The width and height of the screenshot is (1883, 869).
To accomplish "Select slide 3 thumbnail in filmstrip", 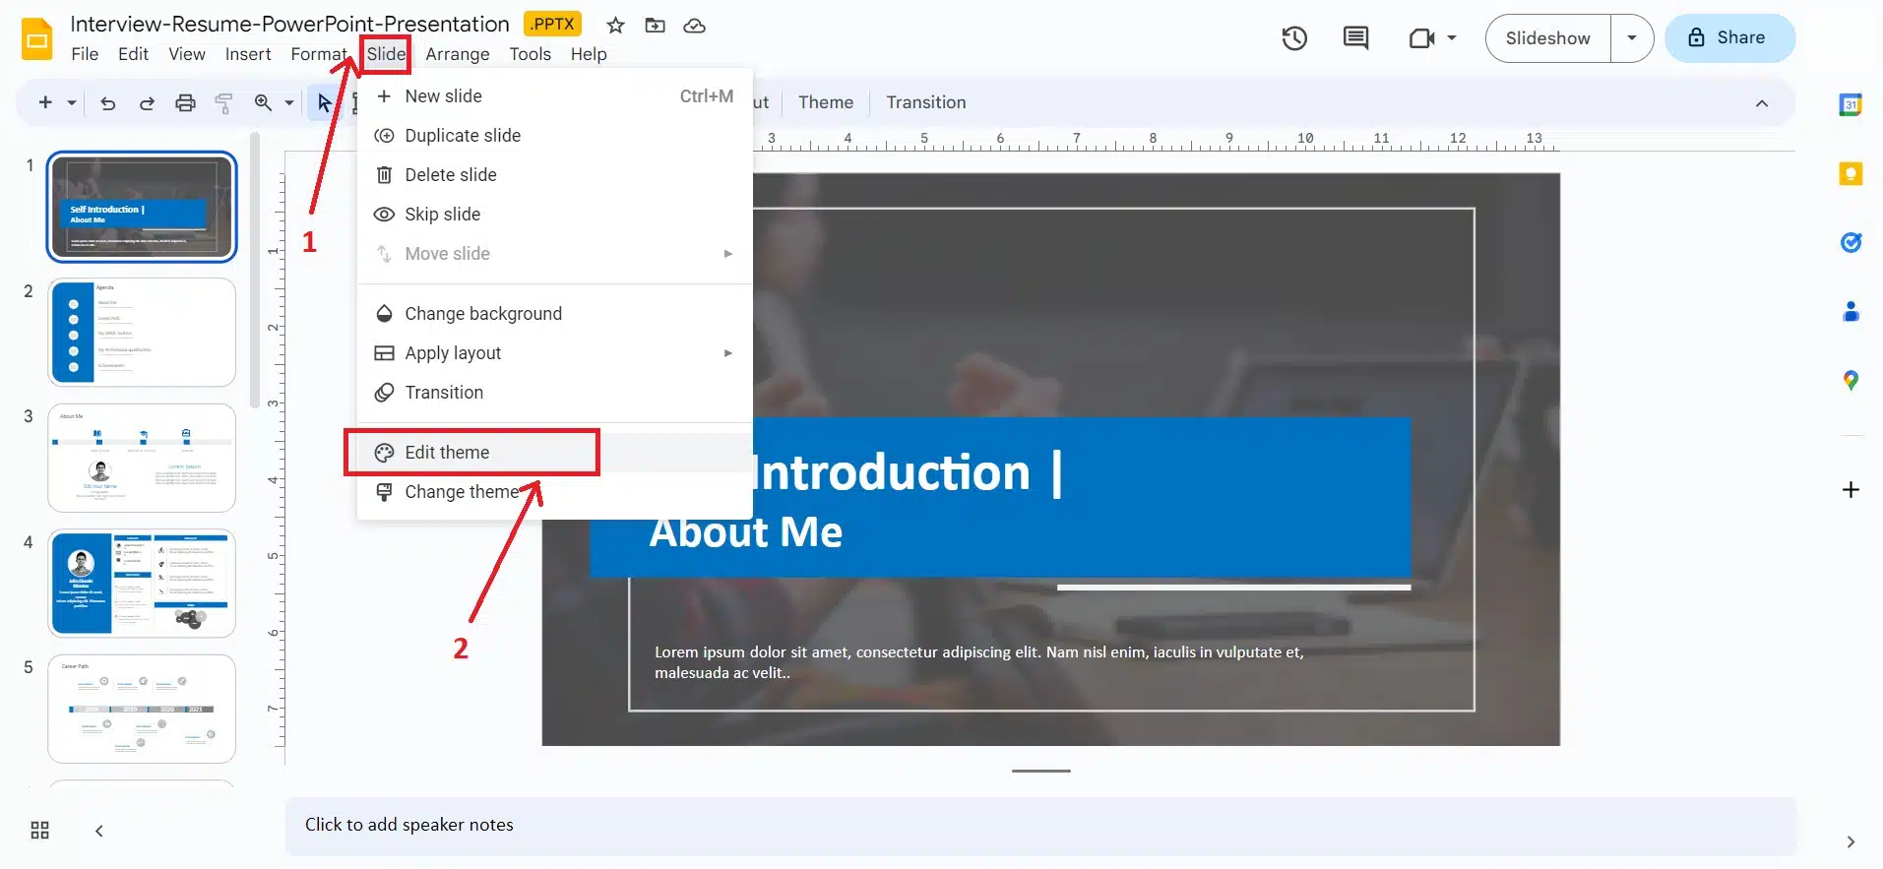I will [x=142, y=458].
